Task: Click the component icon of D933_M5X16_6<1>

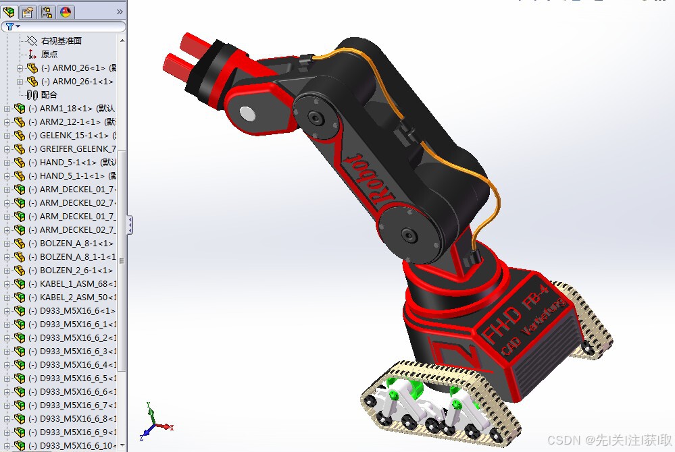Action: pyautogui.click(x=20, y=310)
